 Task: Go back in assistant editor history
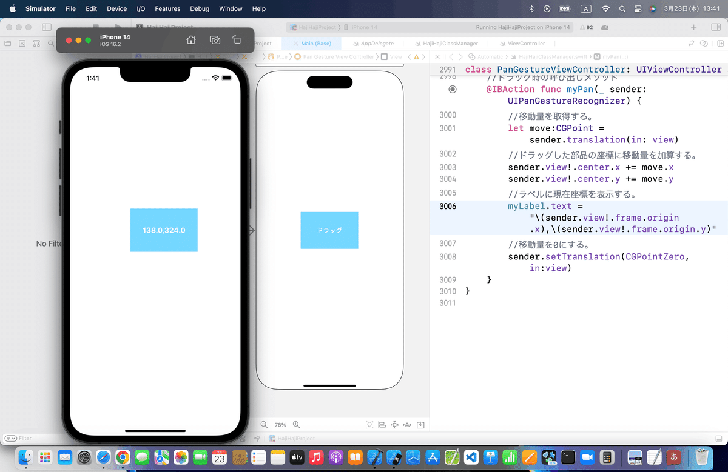click(451, 56)
